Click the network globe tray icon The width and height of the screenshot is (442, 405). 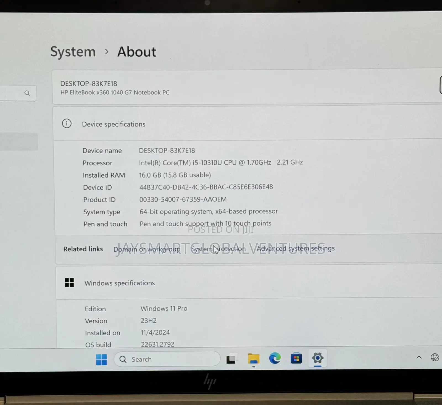[435, 357]
